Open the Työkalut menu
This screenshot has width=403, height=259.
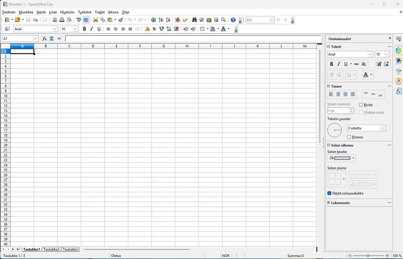[x=84, y=12]
